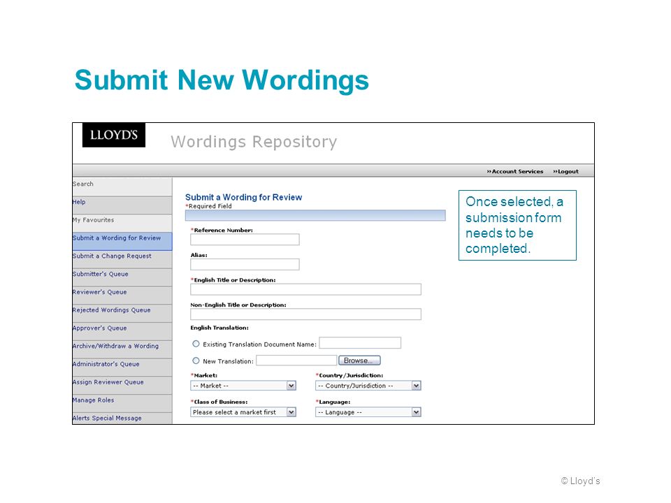The image size is (671, 503).
Task: Open the Market dropdown
Action: [243, 386]
